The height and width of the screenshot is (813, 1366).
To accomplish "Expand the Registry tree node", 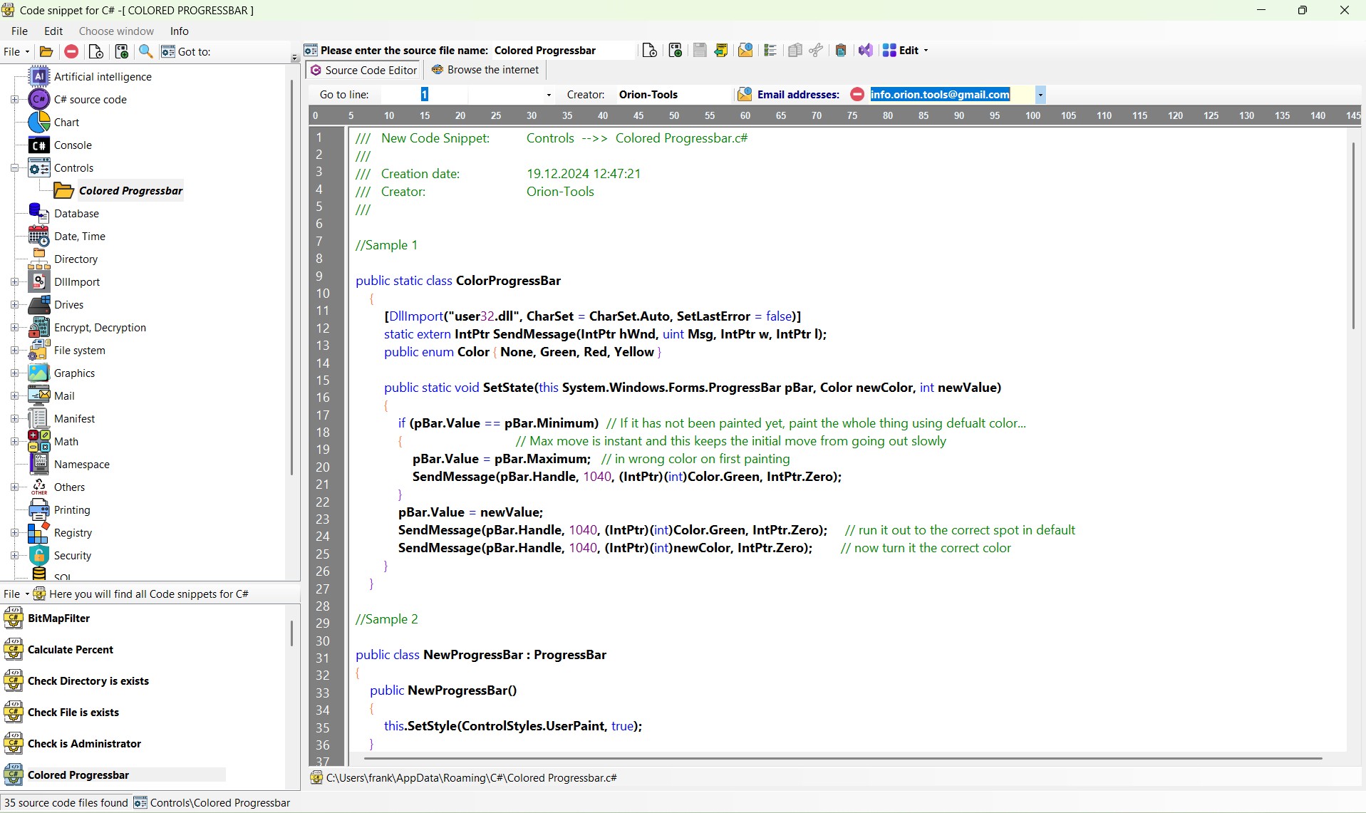I will (14, 533).
